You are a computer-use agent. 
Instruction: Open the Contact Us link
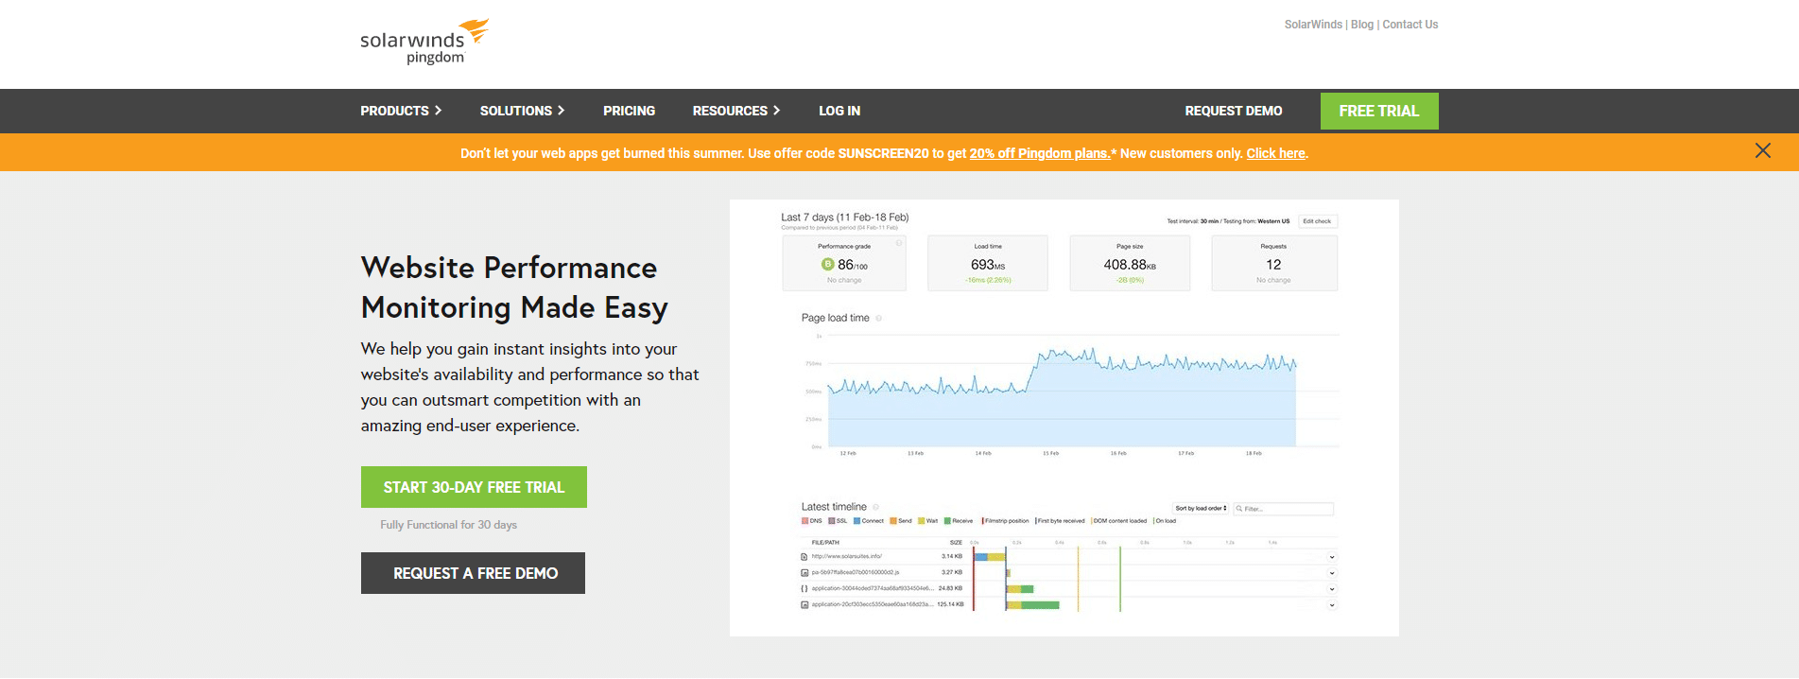[1410, 25]
